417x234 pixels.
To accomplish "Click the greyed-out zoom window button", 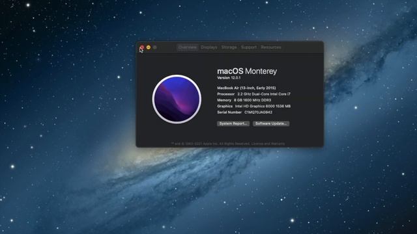I will point(155,47).
